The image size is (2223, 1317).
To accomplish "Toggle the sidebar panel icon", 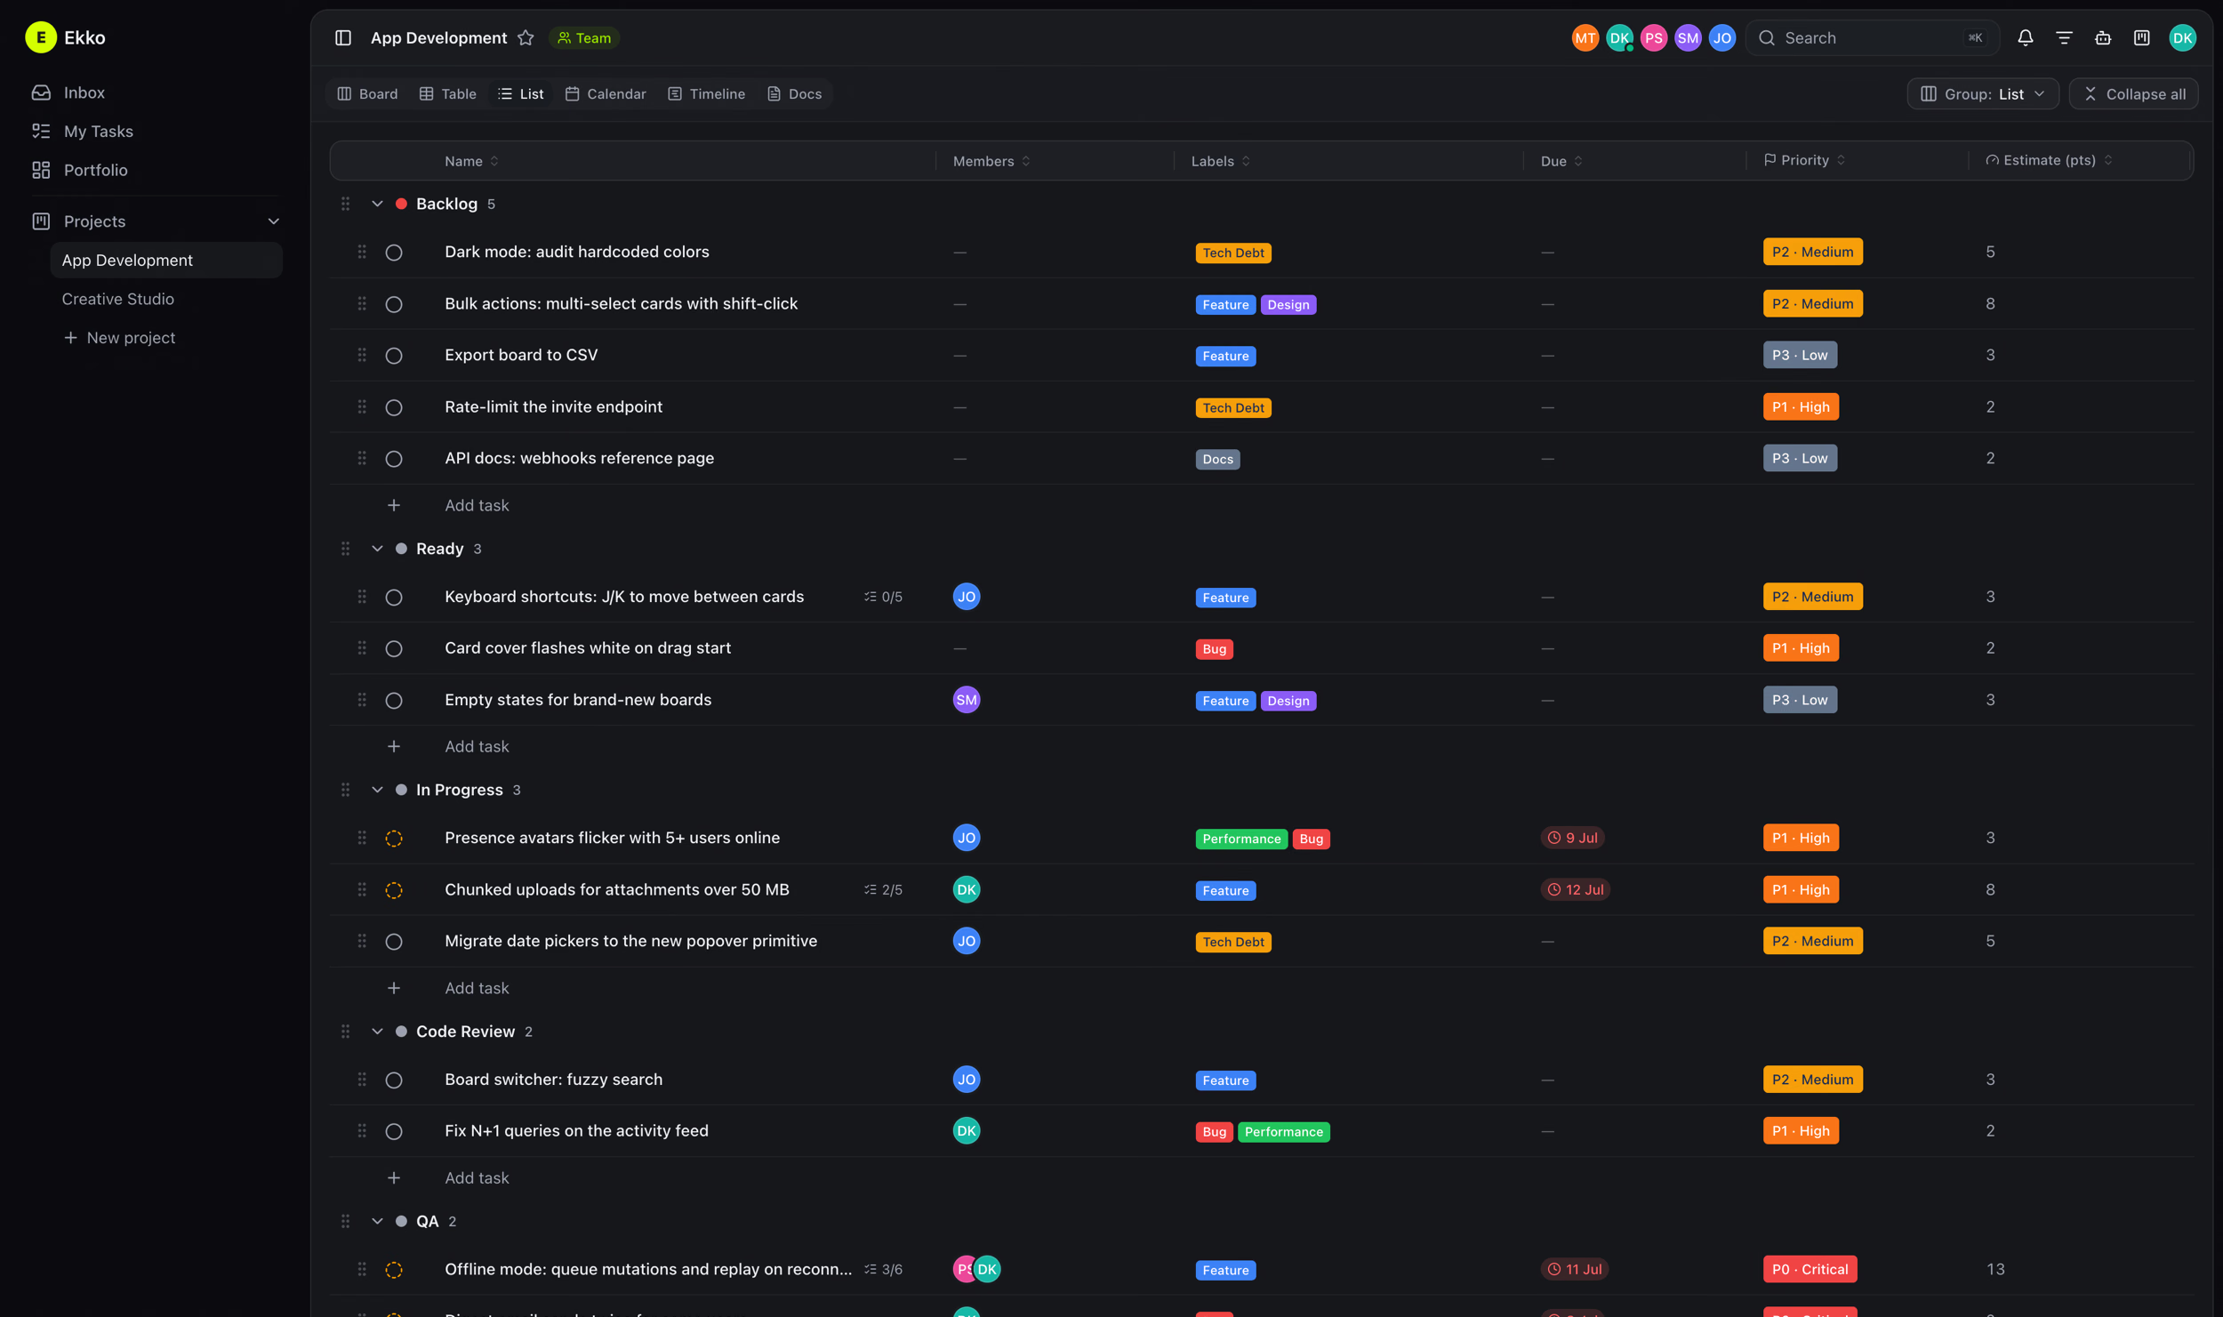I will (343, 37).
